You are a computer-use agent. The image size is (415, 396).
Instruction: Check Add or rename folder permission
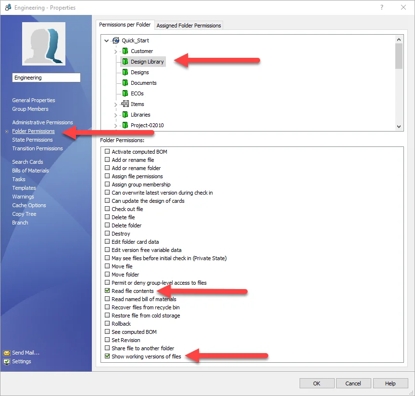pos(107,168)
